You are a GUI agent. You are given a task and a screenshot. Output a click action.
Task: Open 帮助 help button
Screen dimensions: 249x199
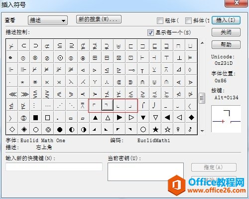coord(226,44)
